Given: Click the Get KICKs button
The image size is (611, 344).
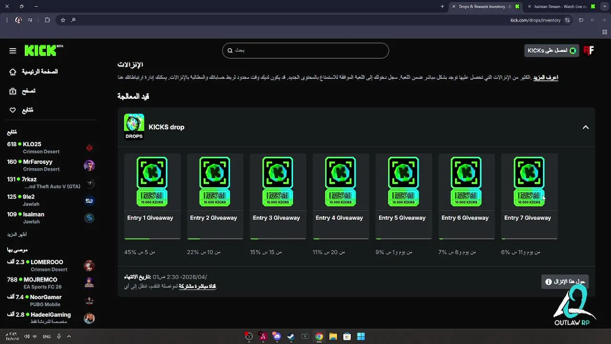Looking at the screenshot, I should click(552, 51).
